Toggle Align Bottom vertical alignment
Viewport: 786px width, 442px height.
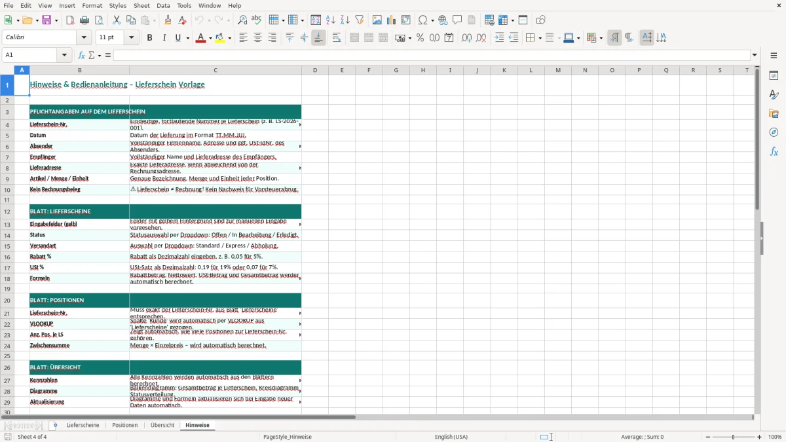(318, 38)
